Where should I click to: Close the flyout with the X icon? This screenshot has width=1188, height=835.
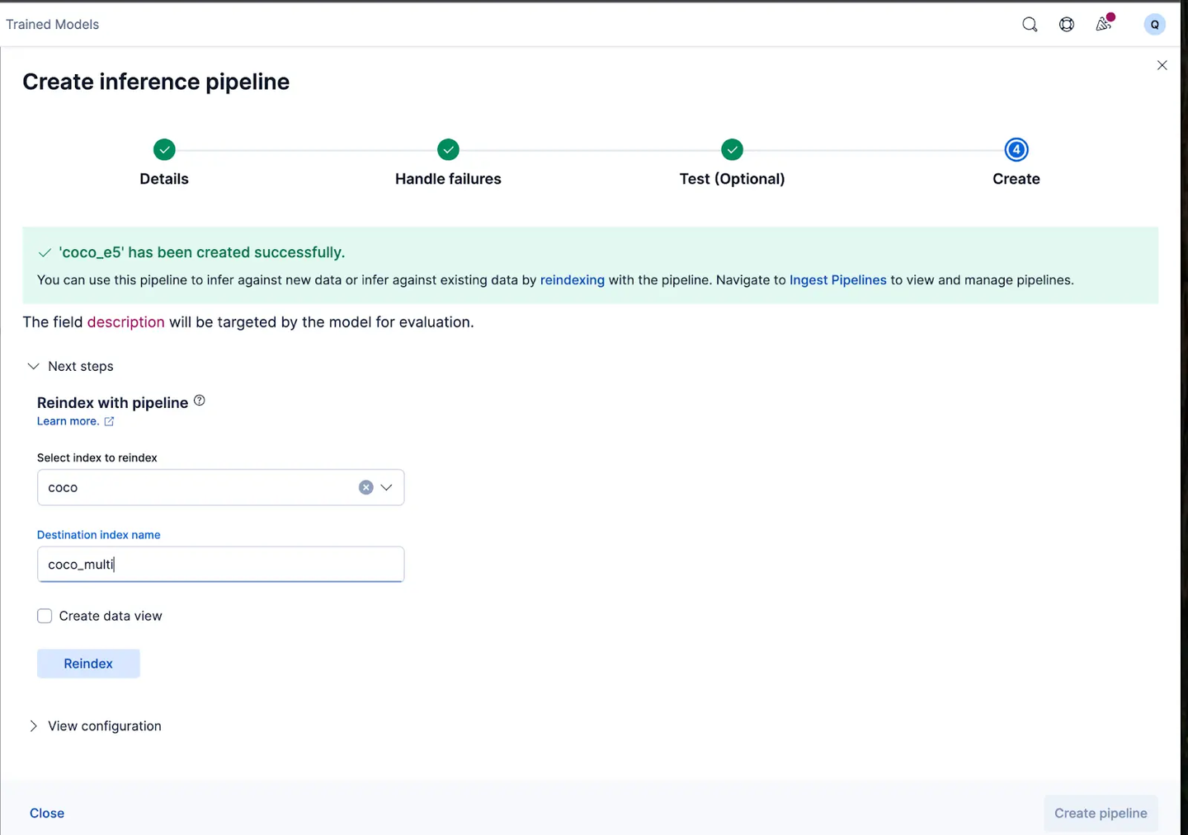(x=1162, y=65)
